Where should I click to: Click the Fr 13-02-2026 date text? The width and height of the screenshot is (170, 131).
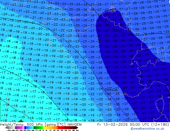112,125
